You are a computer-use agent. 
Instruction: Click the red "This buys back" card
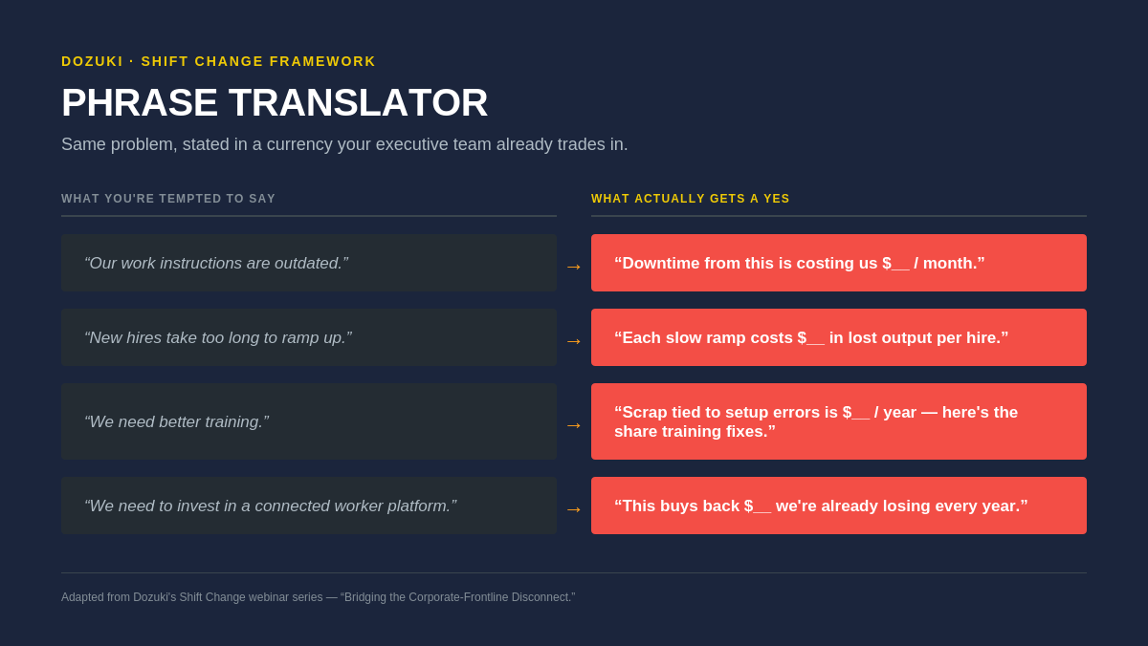pos(839,506)
